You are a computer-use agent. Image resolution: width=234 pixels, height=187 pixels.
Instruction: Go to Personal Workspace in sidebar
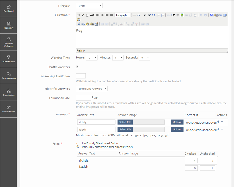click(9, 42)
